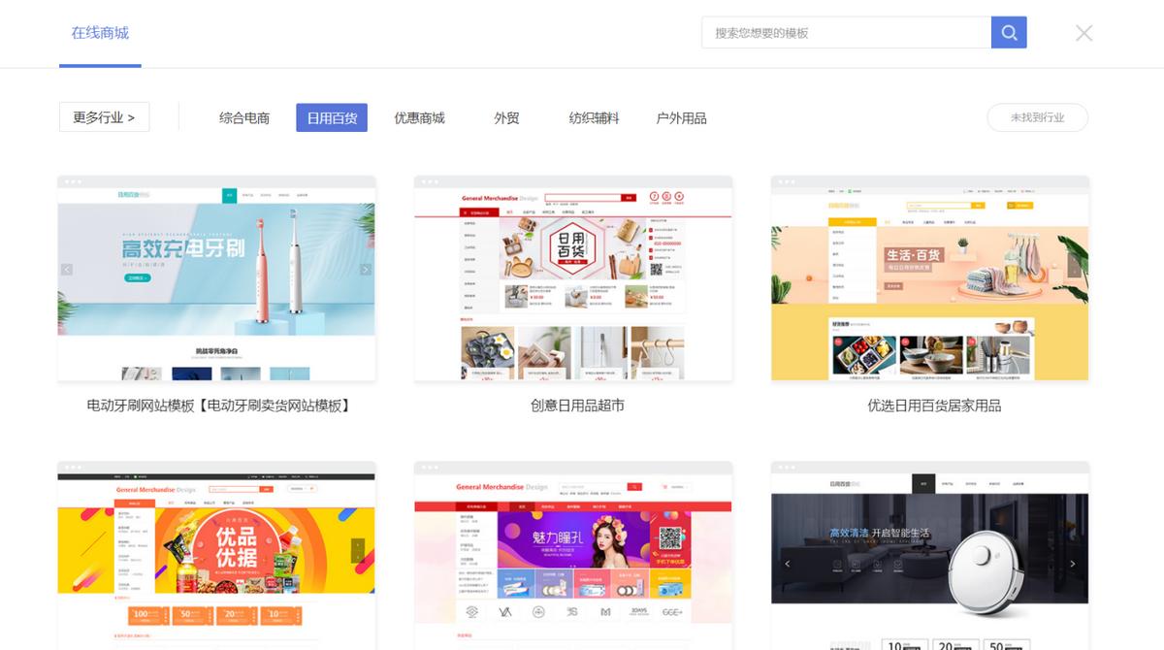1164x650 pixels.
Task: Switch to the 纺织辅料 category
Action: (x=593, y=117)
